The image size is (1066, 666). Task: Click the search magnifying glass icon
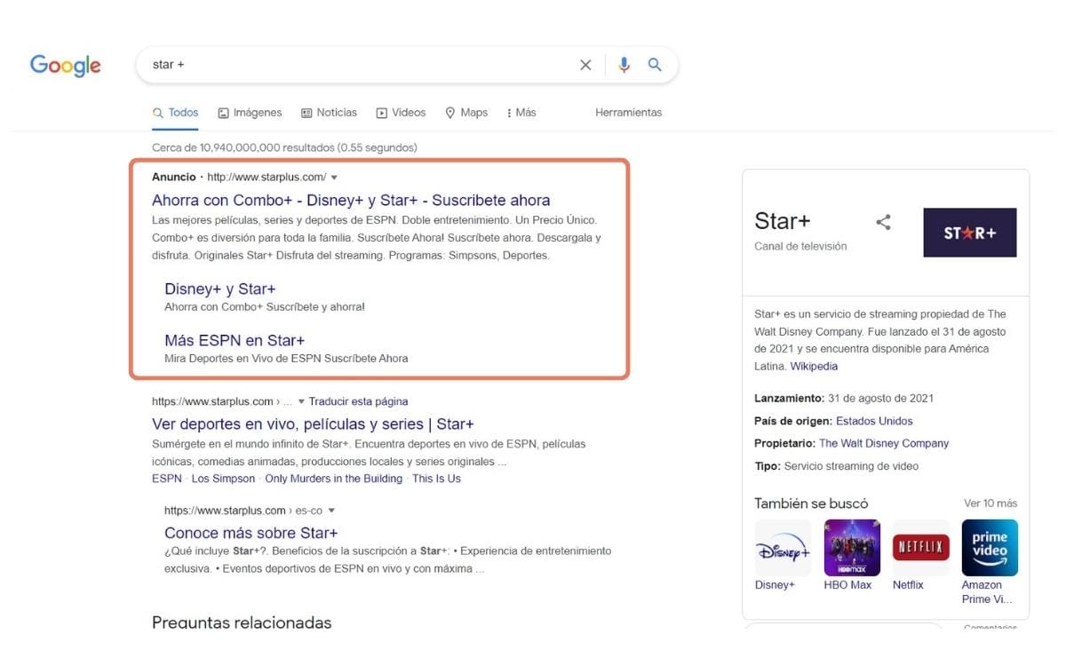pos(655,64)
